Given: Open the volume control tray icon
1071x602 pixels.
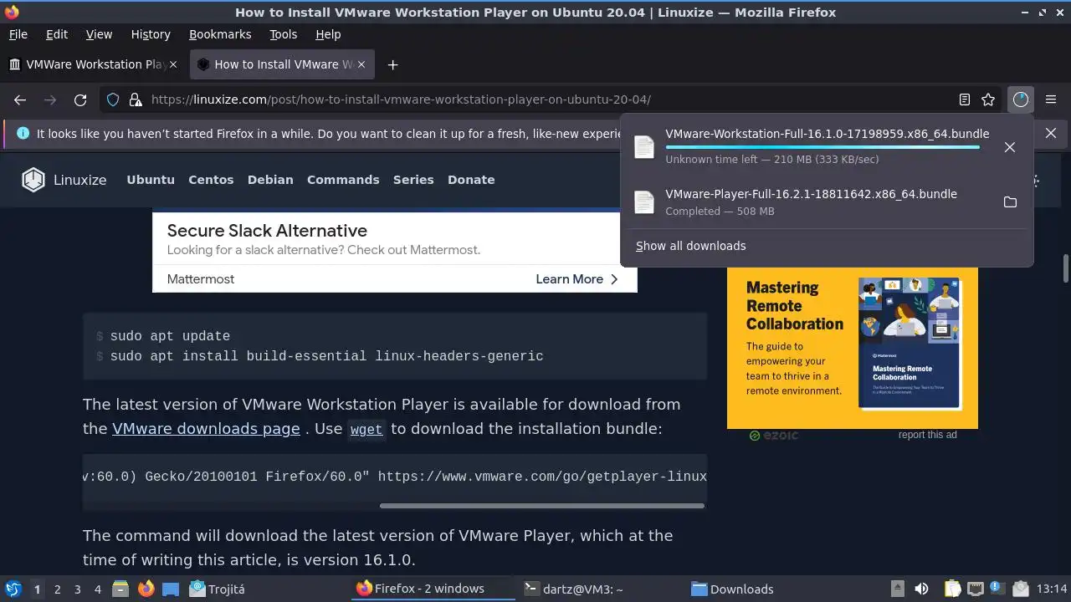Looking at the screenshot, I should coord(921,589).
